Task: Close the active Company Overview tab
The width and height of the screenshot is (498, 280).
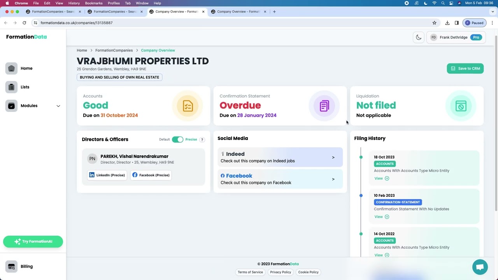Action: 203,12
